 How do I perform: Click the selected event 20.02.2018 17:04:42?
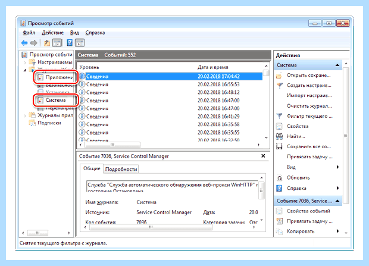click(x=170, y=76)
